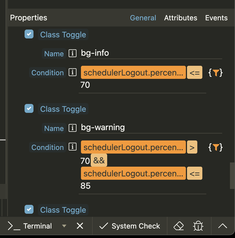Screen dimensions: 235x238
Task: Click the eraser icon in bottom bar
Action: 179,226
